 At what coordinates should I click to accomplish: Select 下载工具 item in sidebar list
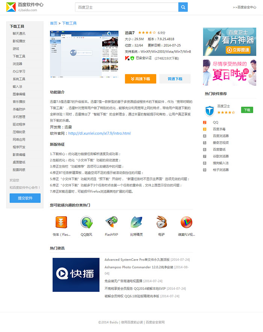tap(19, 56)
